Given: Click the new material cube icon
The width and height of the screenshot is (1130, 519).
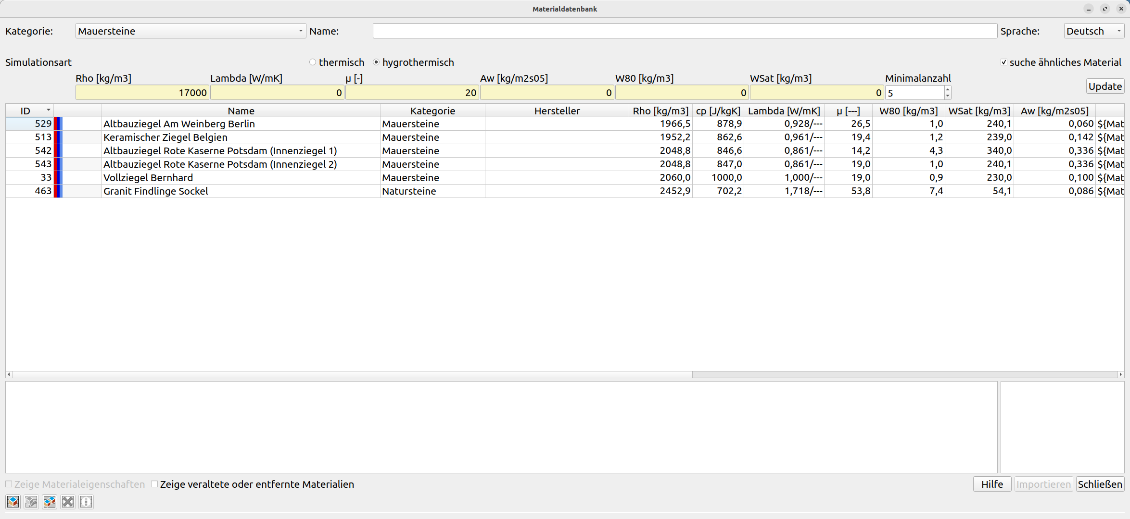Looking at the screenshot, I should pyautogui.click(x=13, y=502).
